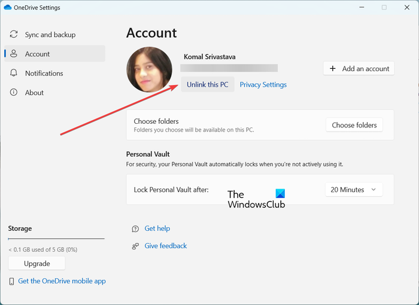
Task: Click the Lock Personal Vault after label
Action: (x=171, y=190)
